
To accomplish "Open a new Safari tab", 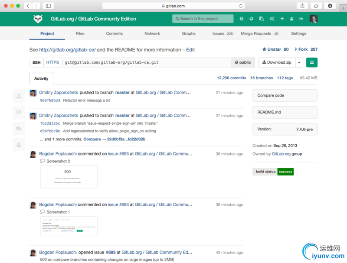I will coord(343,8).
